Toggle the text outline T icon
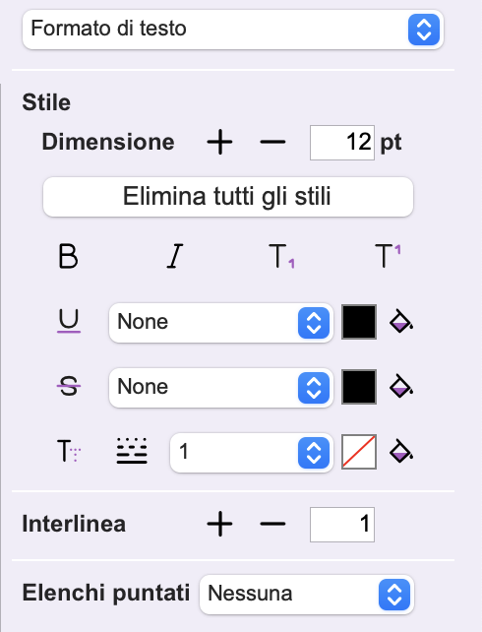 69,451
